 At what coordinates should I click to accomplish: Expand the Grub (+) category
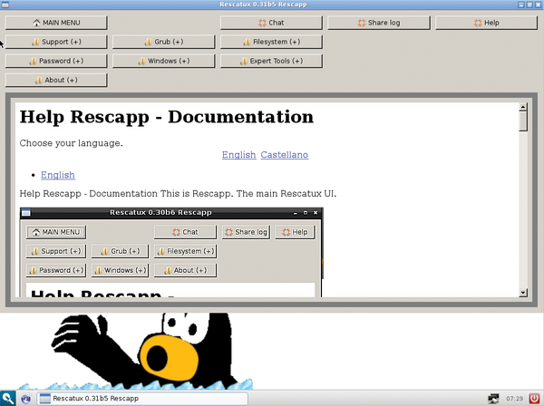pyautogui.click(x=164, y=42)
